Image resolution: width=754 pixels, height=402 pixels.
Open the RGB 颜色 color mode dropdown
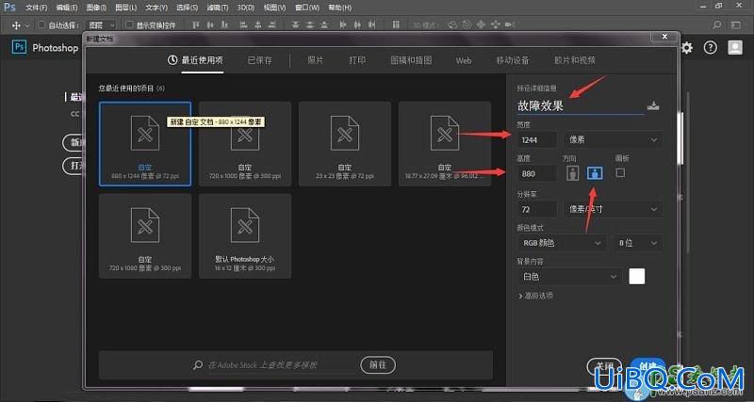click(x=562, y=243)
